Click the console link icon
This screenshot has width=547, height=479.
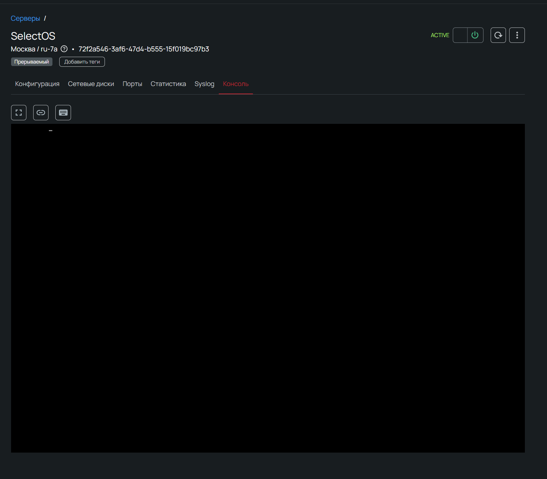pos(41,113)
